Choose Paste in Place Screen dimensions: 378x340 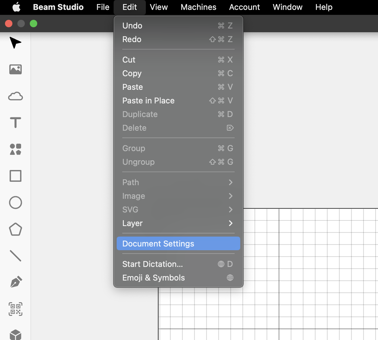[178, 101]
